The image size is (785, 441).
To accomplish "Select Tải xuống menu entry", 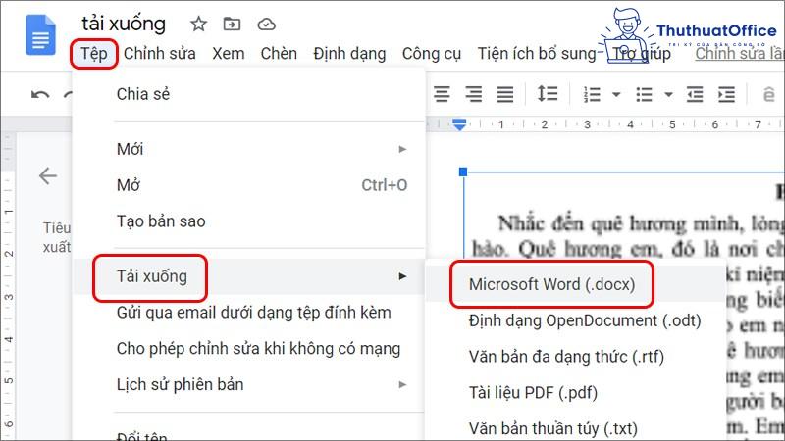I will [x=249, y=276].
